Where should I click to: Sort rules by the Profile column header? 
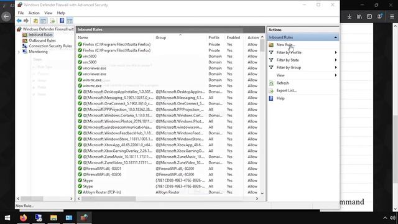click(x=214, y=37)
